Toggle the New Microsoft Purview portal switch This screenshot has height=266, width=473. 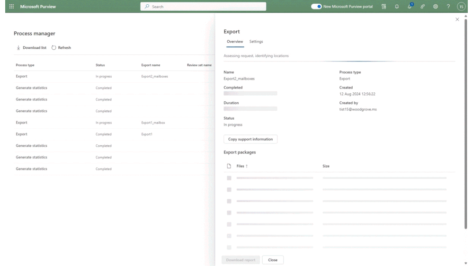[316, 6]
